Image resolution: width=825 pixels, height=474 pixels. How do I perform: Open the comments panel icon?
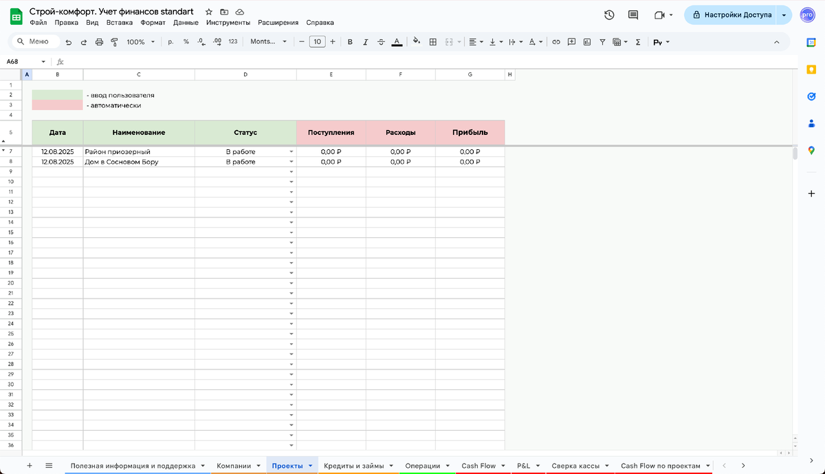[633, 15]
